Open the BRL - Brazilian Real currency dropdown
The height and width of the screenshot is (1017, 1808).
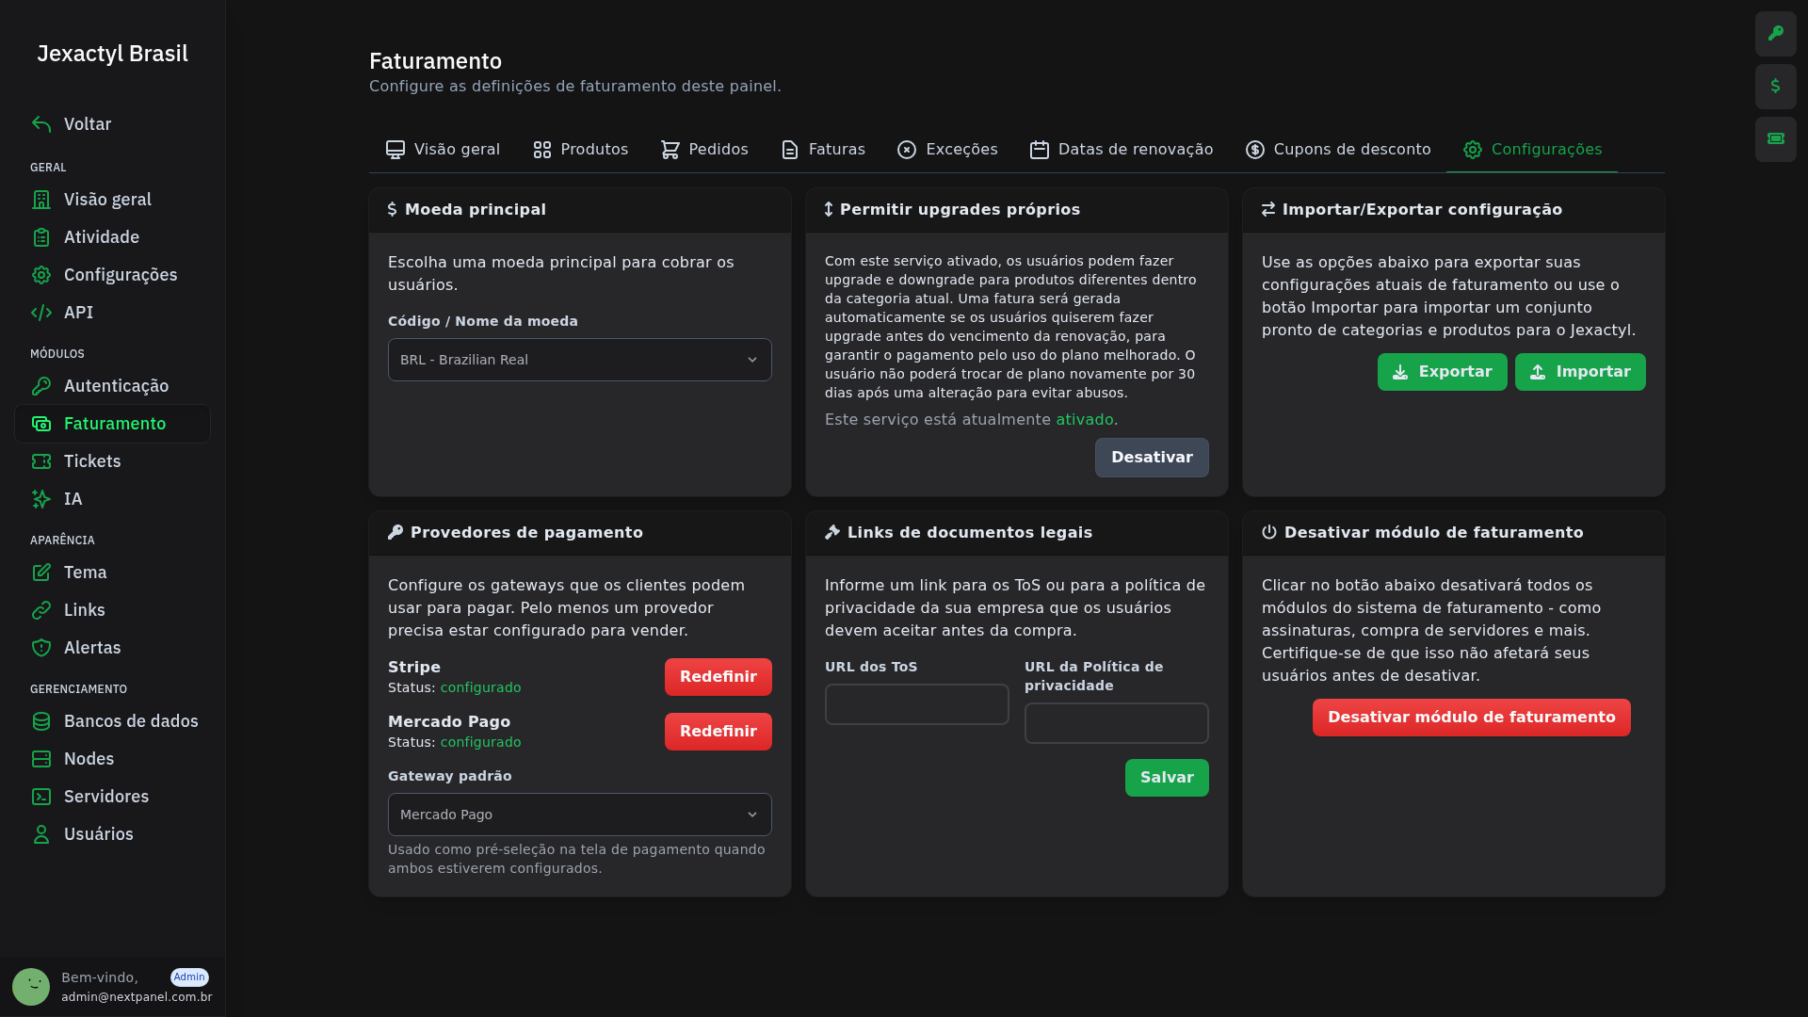pos(580,360)
